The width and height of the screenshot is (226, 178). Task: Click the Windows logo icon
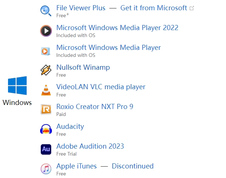pyautogui.click(x=17, y=86)
